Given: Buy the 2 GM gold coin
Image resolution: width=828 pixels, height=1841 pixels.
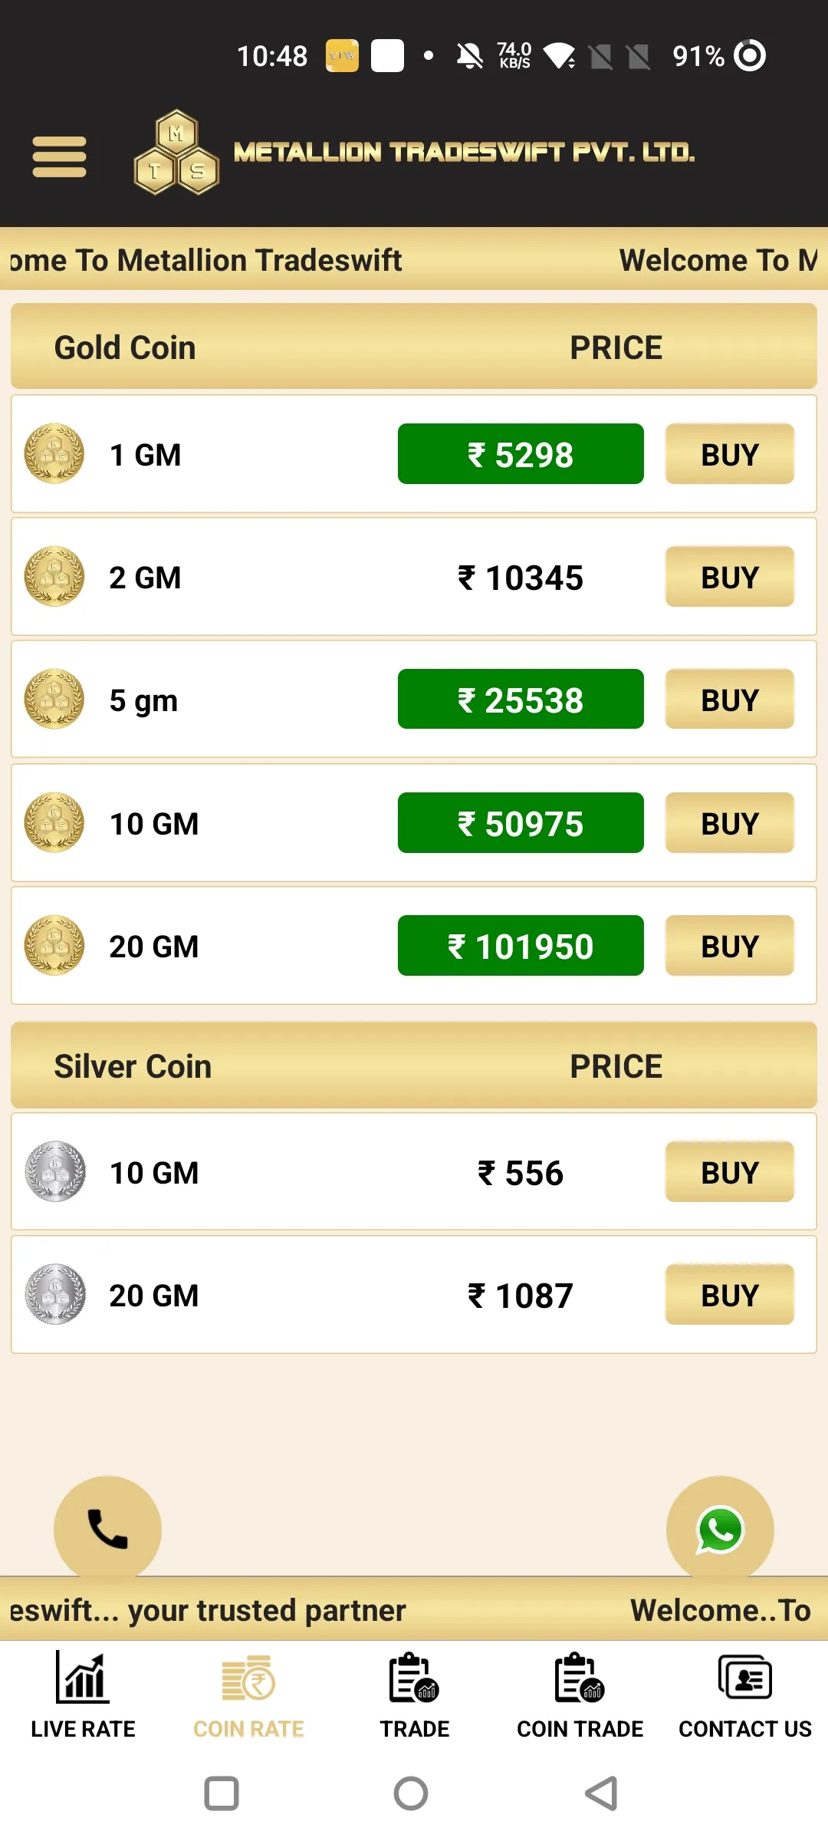Looking at the screenshot, I should click(730, 577).
